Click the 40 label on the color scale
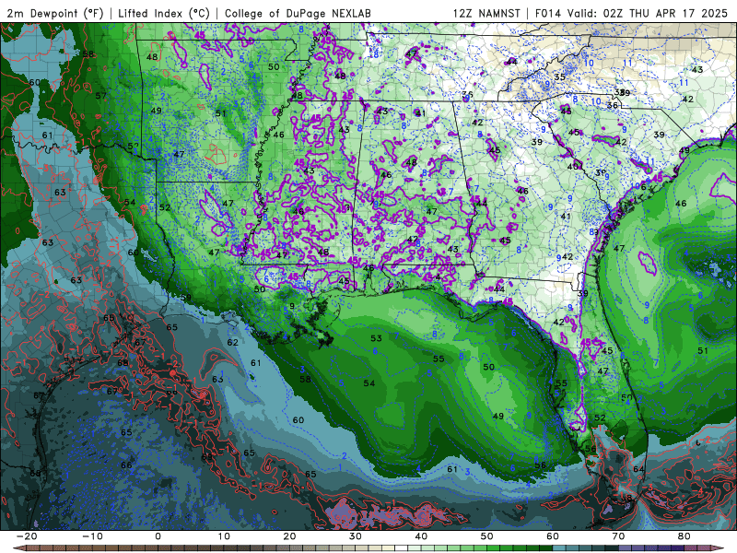The width and height of the screenshot is (737, 553). click(x=421, y=536)
